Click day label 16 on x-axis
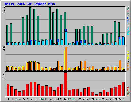The width and height of the screenshot is (131, 102). [65, 99]
